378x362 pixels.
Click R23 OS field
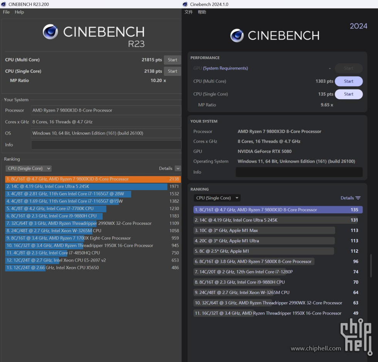click(x=106, y=133)
